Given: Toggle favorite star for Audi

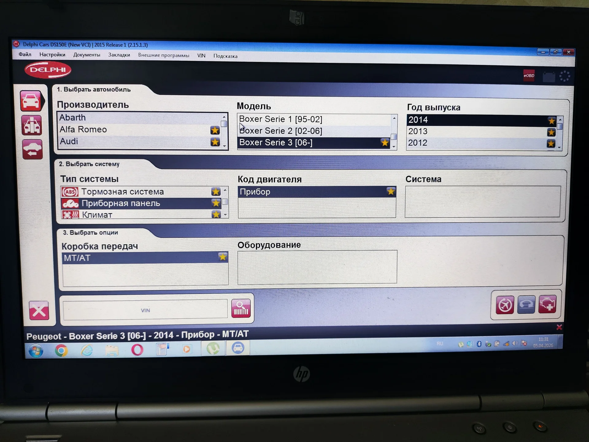Looking at the screenshot, I should [215, 142].
